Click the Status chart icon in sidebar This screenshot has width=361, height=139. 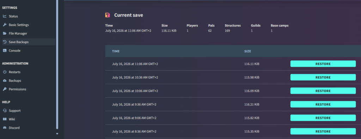[5, 16]
